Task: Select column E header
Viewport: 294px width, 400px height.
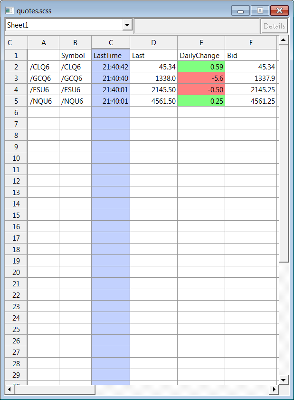Action: (201, 43)
